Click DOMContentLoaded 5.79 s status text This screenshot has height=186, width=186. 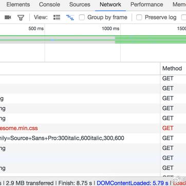coord(133,183)
